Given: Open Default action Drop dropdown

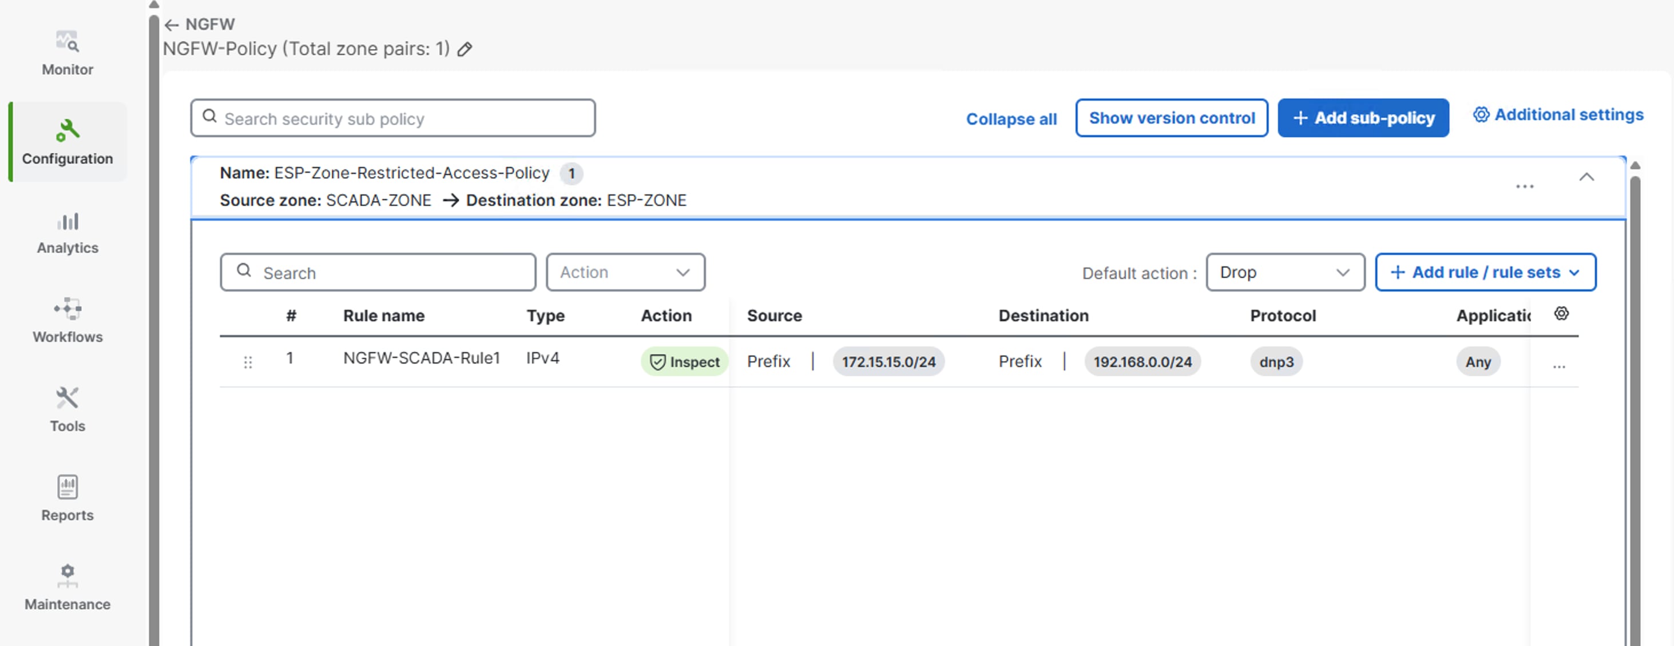Looking at the screenshot, I should [1285, 273].
